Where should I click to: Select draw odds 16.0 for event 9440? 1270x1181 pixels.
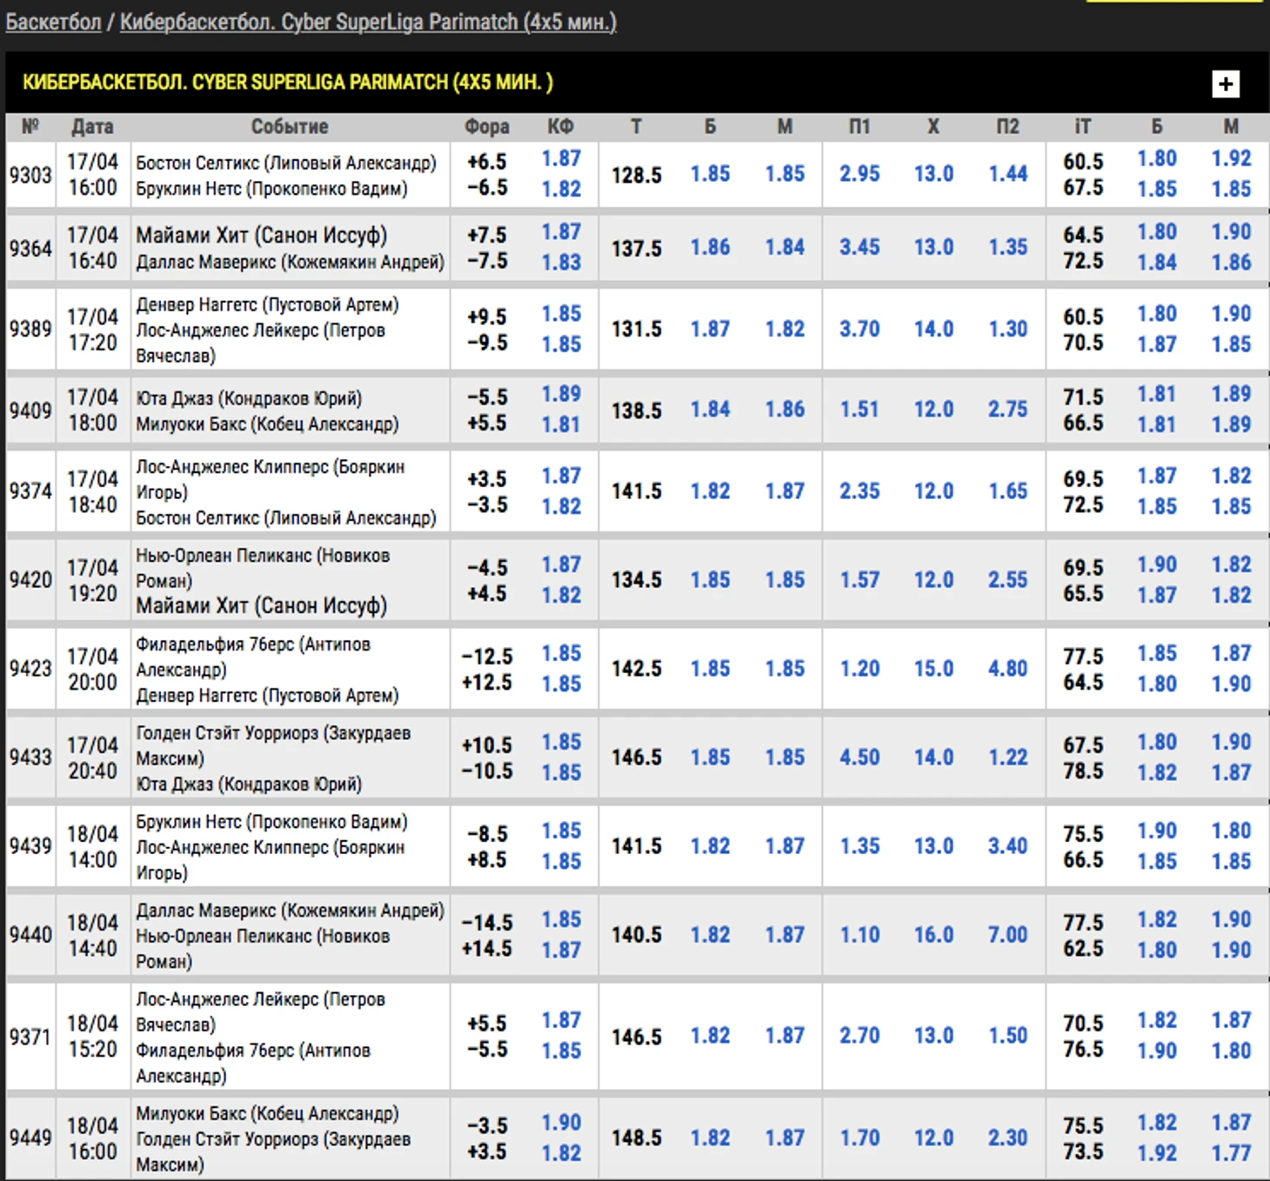pos(933,934)
